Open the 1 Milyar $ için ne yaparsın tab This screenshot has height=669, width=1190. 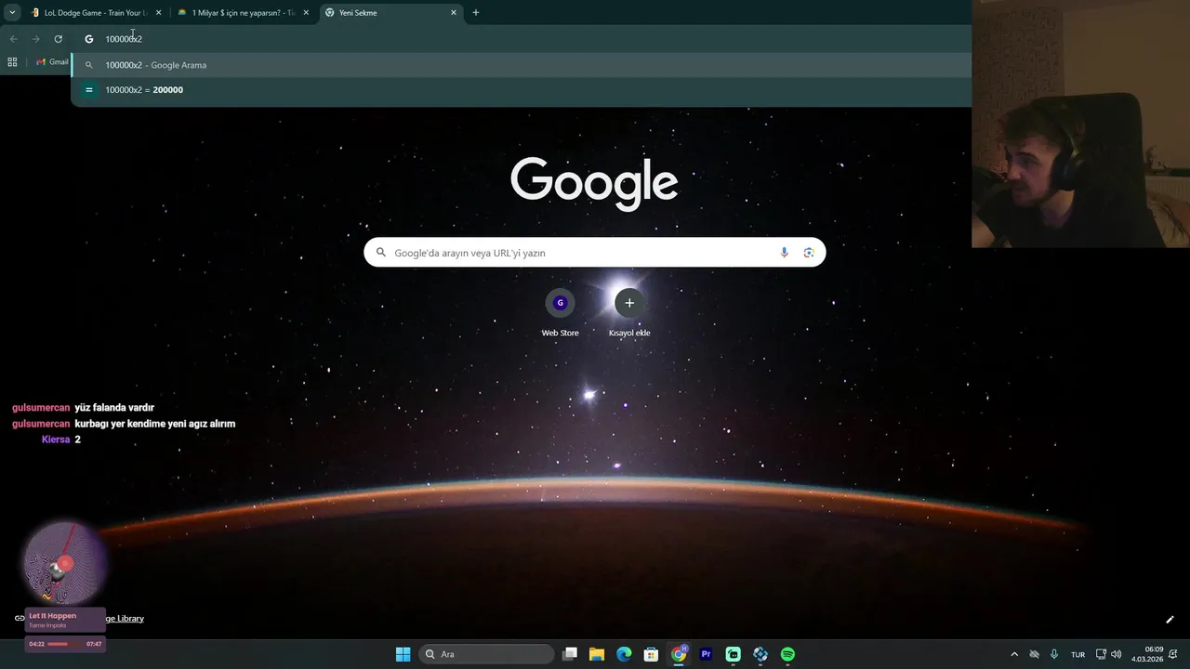242,13
